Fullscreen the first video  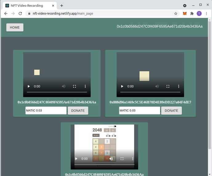point(74,86)
